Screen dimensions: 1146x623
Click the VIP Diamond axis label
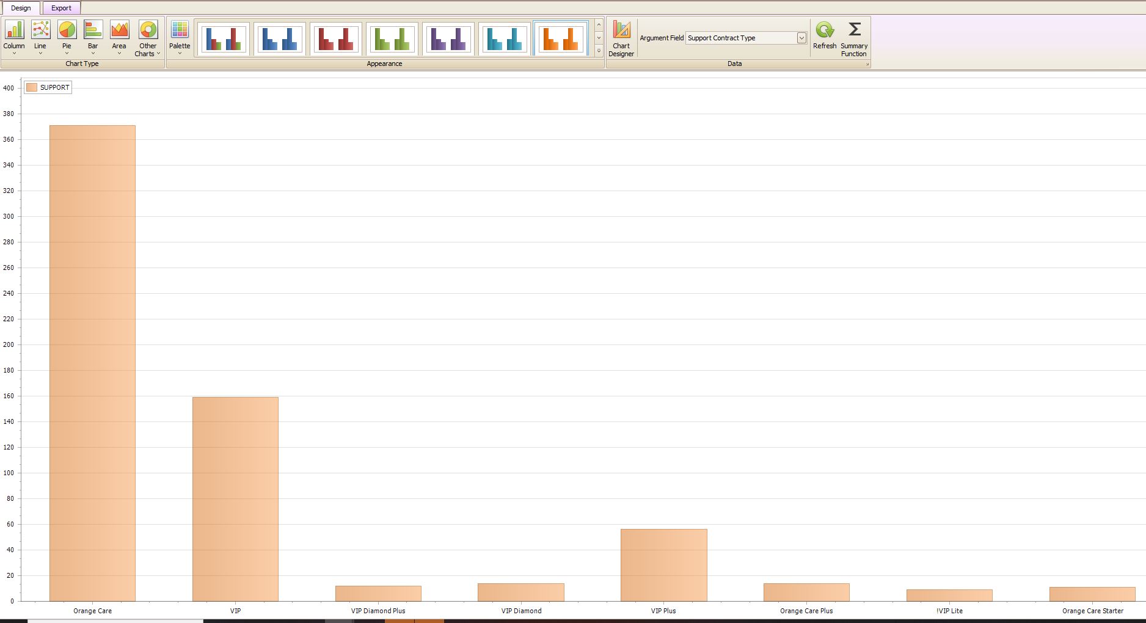521,611
